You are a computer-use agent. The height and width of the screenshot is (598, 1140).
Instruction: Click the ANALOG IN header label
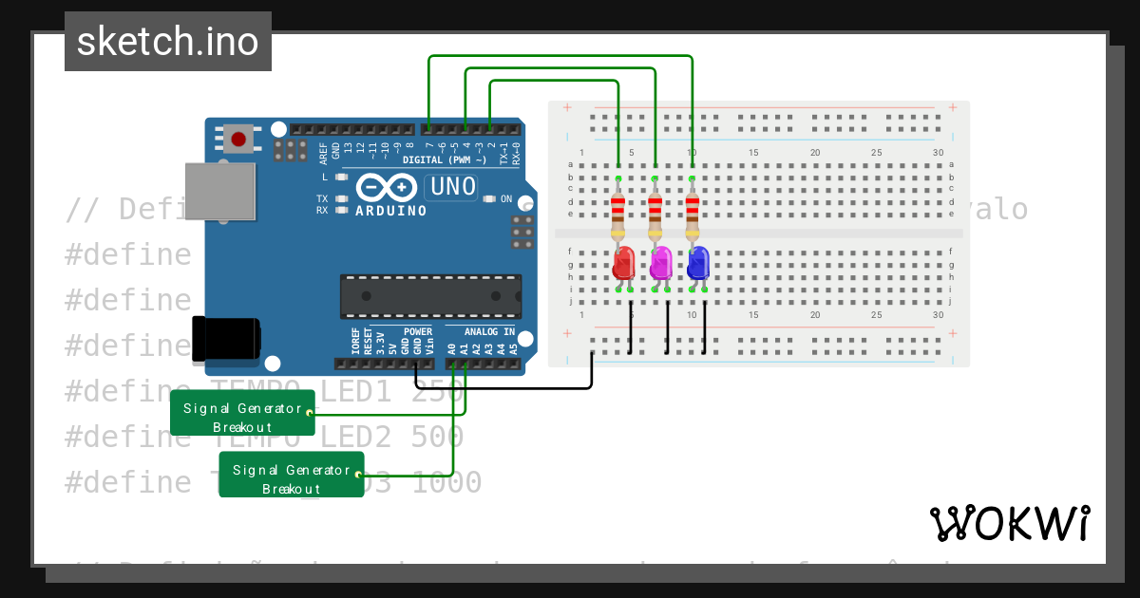489,331
